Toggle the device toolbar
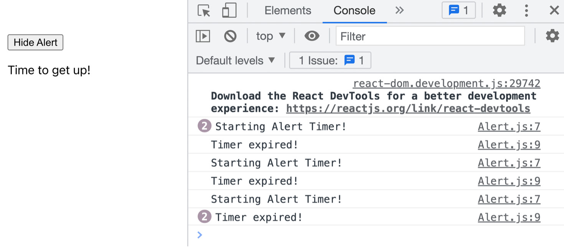This screenshot has width=564, height=248. click(x=229, y=10)
